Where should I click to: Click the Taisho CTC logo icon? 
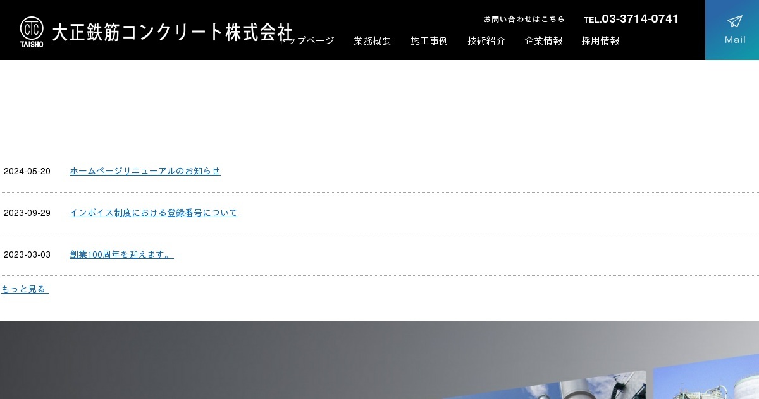click(32, 32)
